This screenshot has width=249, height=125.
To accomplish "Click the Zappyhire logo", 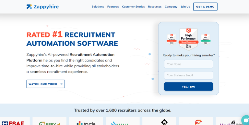I will click(x=42, y=7).
